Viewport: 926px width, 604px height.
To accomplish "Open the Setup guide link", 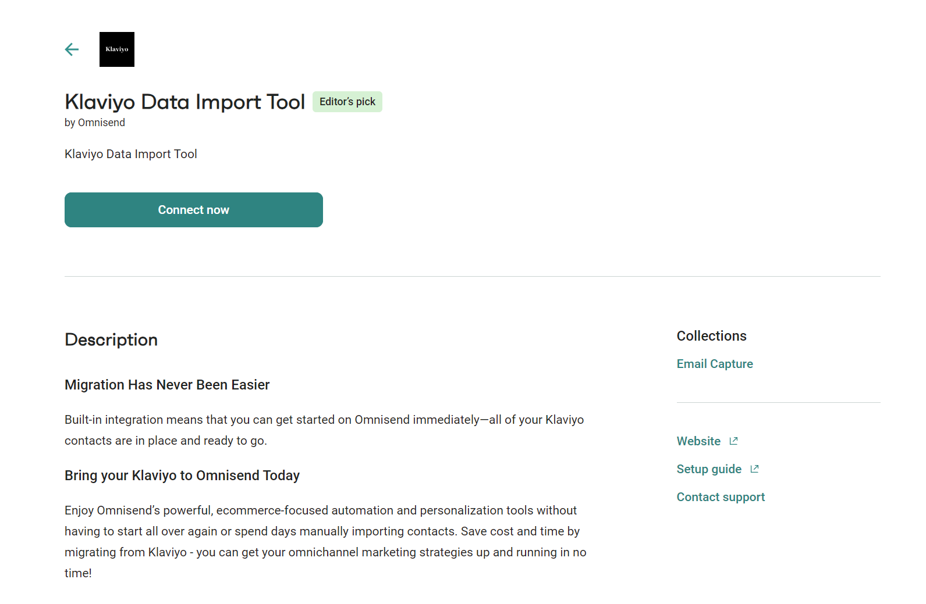I will click(x=709, y=469).
